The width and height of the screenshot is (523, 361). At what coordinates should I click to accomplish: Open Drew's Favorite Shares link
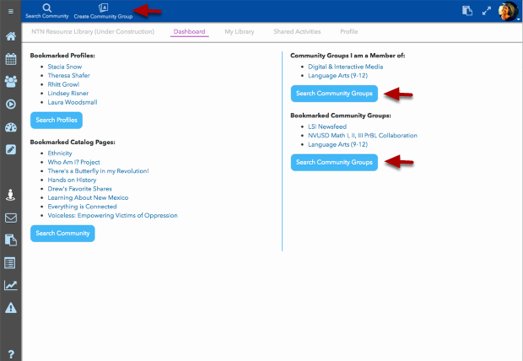coord(80,188)
